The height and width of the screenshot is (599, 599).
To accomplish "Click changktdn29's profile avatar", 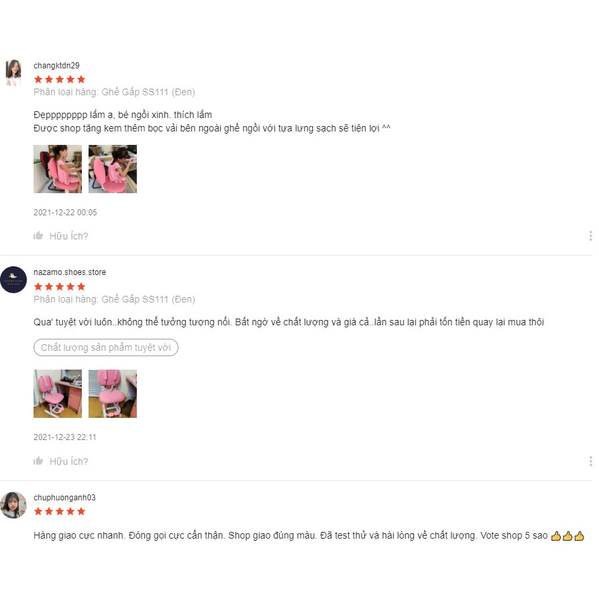I will [x=13, y=72].
